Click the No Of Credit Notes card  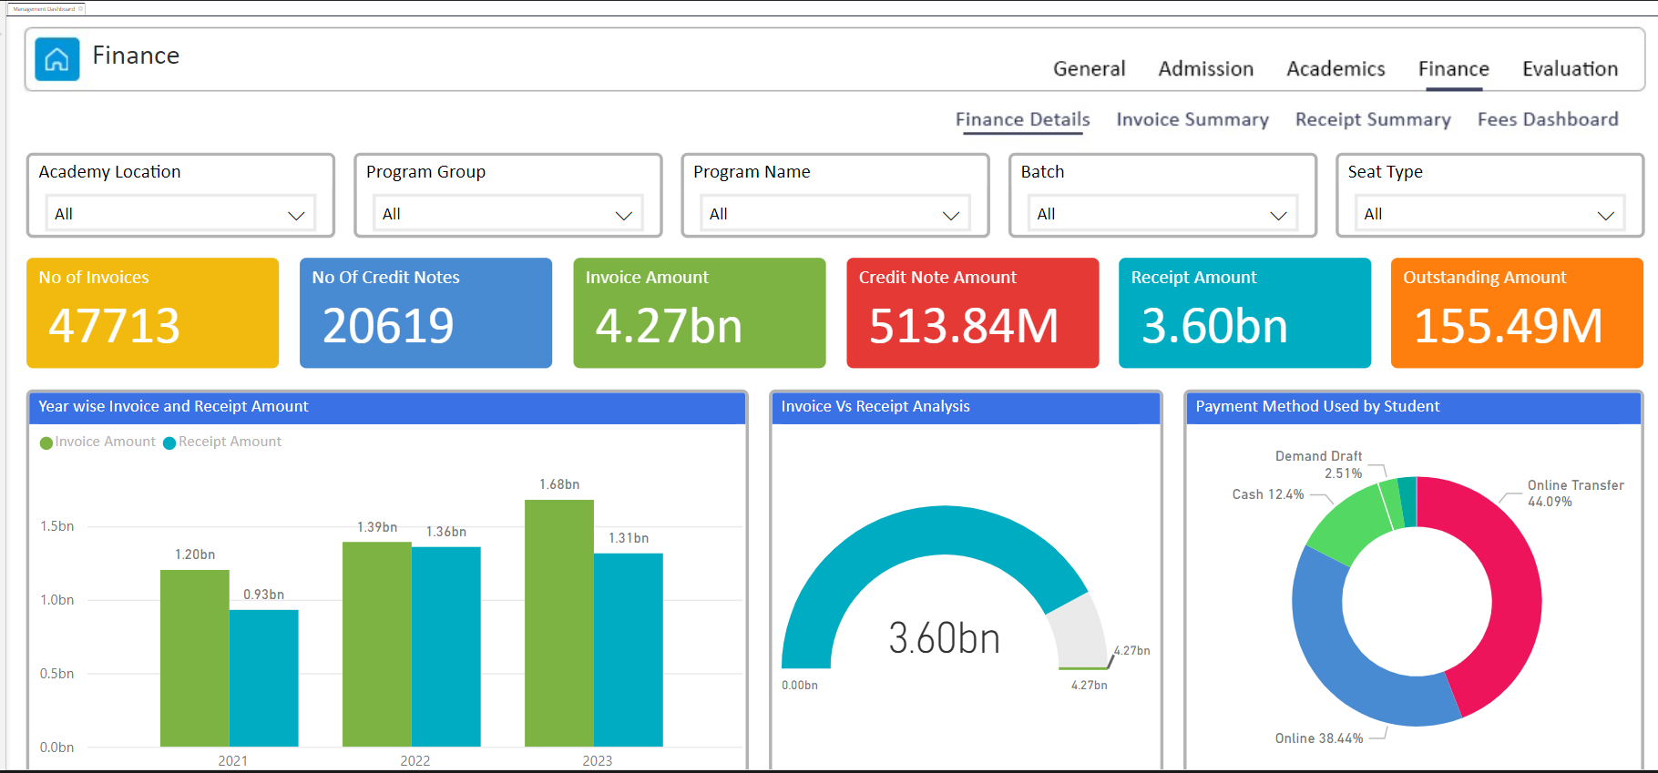pos(425,313)
